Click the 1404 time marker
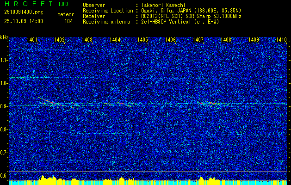Viewport: 291px width, 185px height. (x=115, y=40)
